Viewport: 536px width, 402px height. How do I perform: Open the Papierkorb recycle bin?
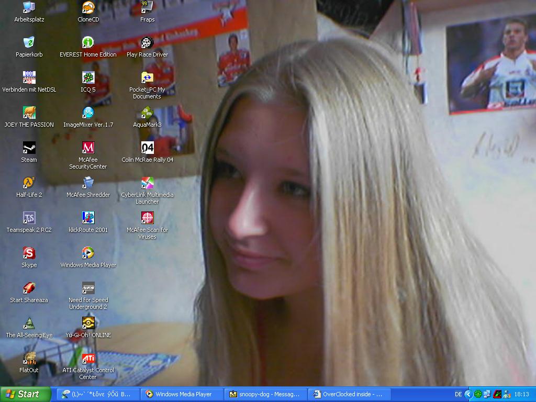[x=29, y=43]
